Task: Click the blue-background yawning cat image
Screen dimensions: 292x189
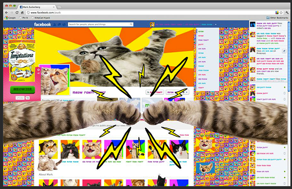Action: point(205,168)
